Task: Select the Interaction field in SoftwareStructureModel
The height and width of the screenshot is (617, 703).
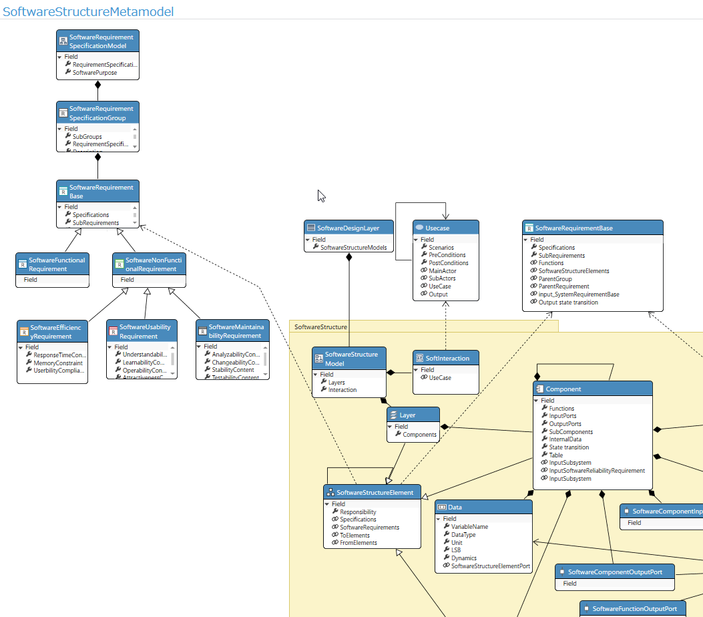Action: [342, 390]
